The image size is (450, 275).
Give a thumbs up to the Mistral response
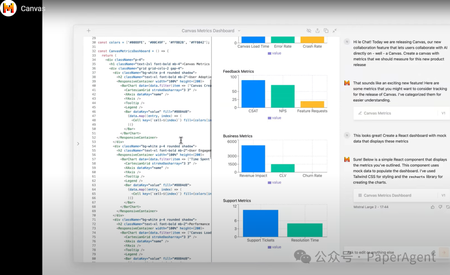tap(432, 207)
